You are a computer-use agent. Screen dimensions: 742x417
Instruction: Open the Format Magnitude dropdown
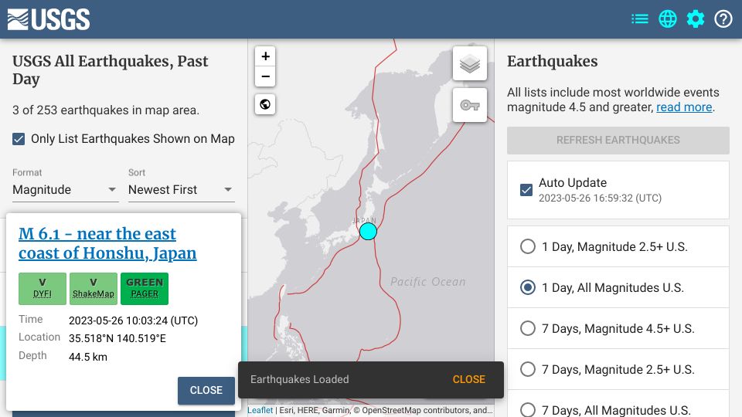pyautogui.click(x=65, y=190)
